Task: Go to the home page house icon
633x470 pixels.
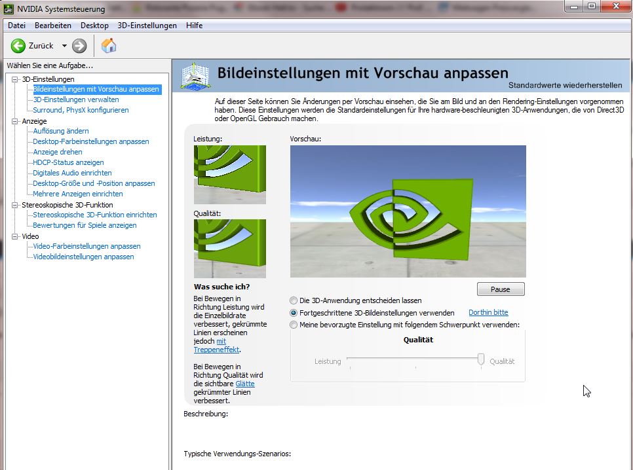Action: click(109, 46)
